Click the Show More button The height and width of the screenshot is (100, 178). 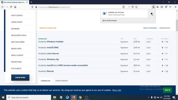[20, 77]
